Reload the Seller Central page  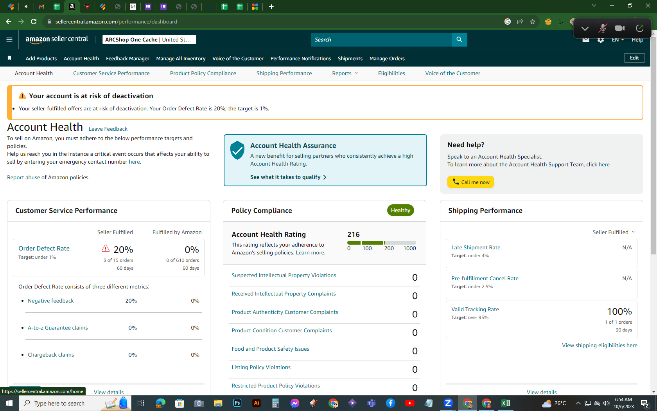[x=34, y=22]
